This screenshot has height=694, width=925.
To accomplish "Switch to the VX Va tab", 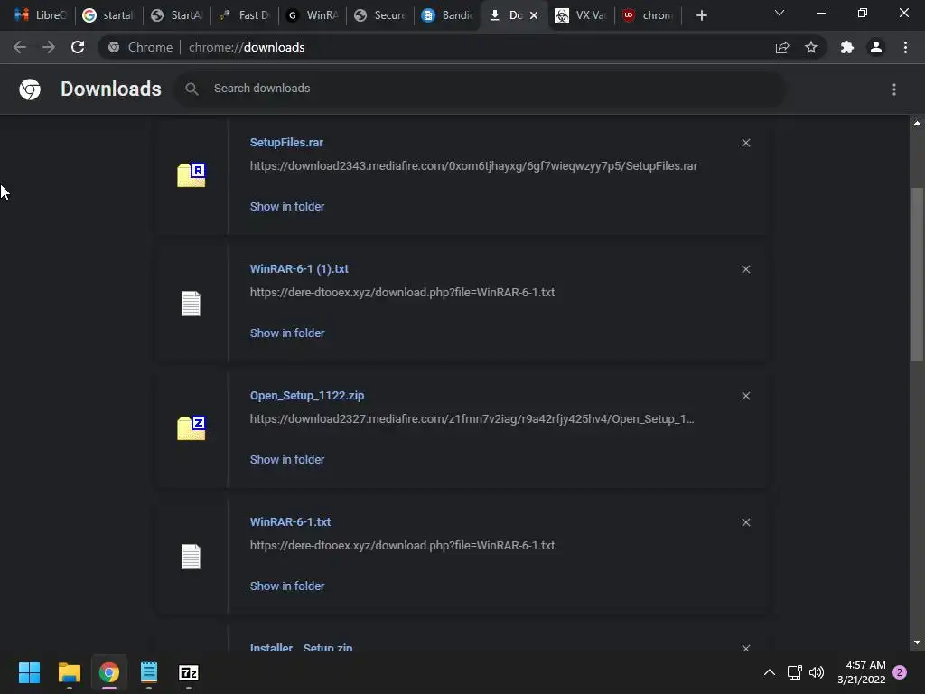I will 582,15.
